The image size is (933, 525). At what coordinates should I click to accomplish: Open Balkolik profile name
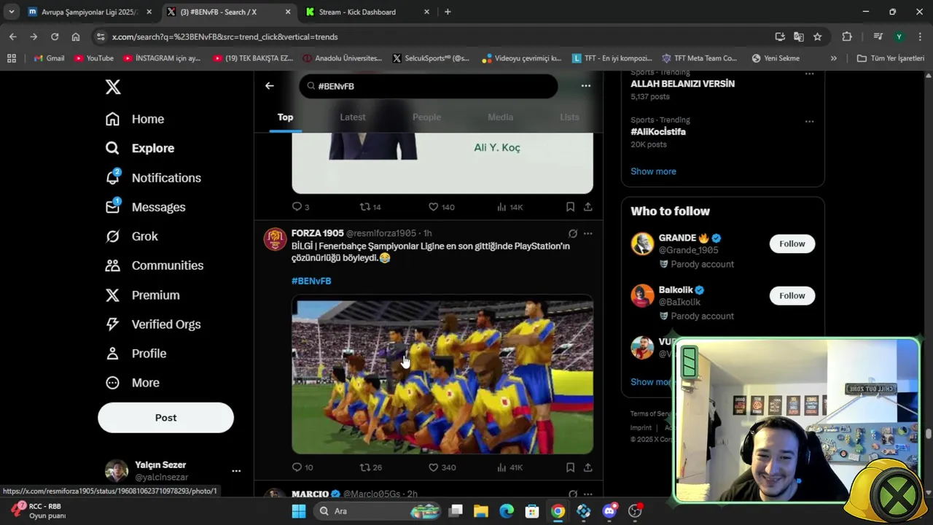[x=676, y=289]
